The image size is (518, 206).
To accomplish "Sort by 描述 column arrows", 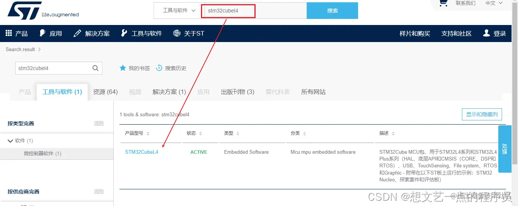I will point(393,134).
